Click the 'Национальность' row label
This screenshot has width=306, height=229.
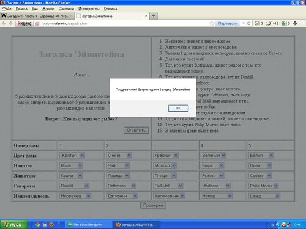(x=31, y=196)
